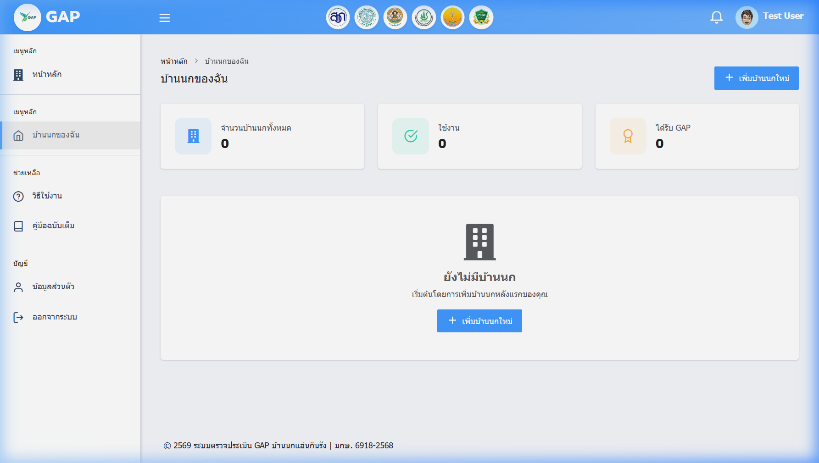
Task: Click the first blue agency logo
Action: click(x=338, y=17)
